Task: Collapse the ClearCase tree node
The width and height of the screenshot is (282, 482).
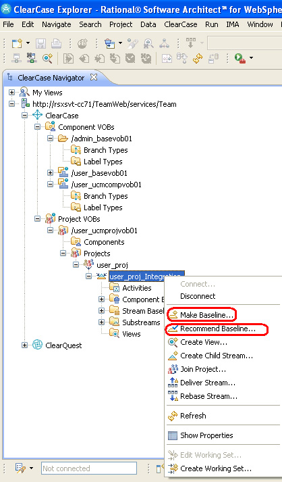Action: [x=24, y=116]
